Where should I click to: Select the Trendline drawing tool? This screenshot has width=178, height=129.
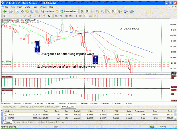tap(25, 16)
